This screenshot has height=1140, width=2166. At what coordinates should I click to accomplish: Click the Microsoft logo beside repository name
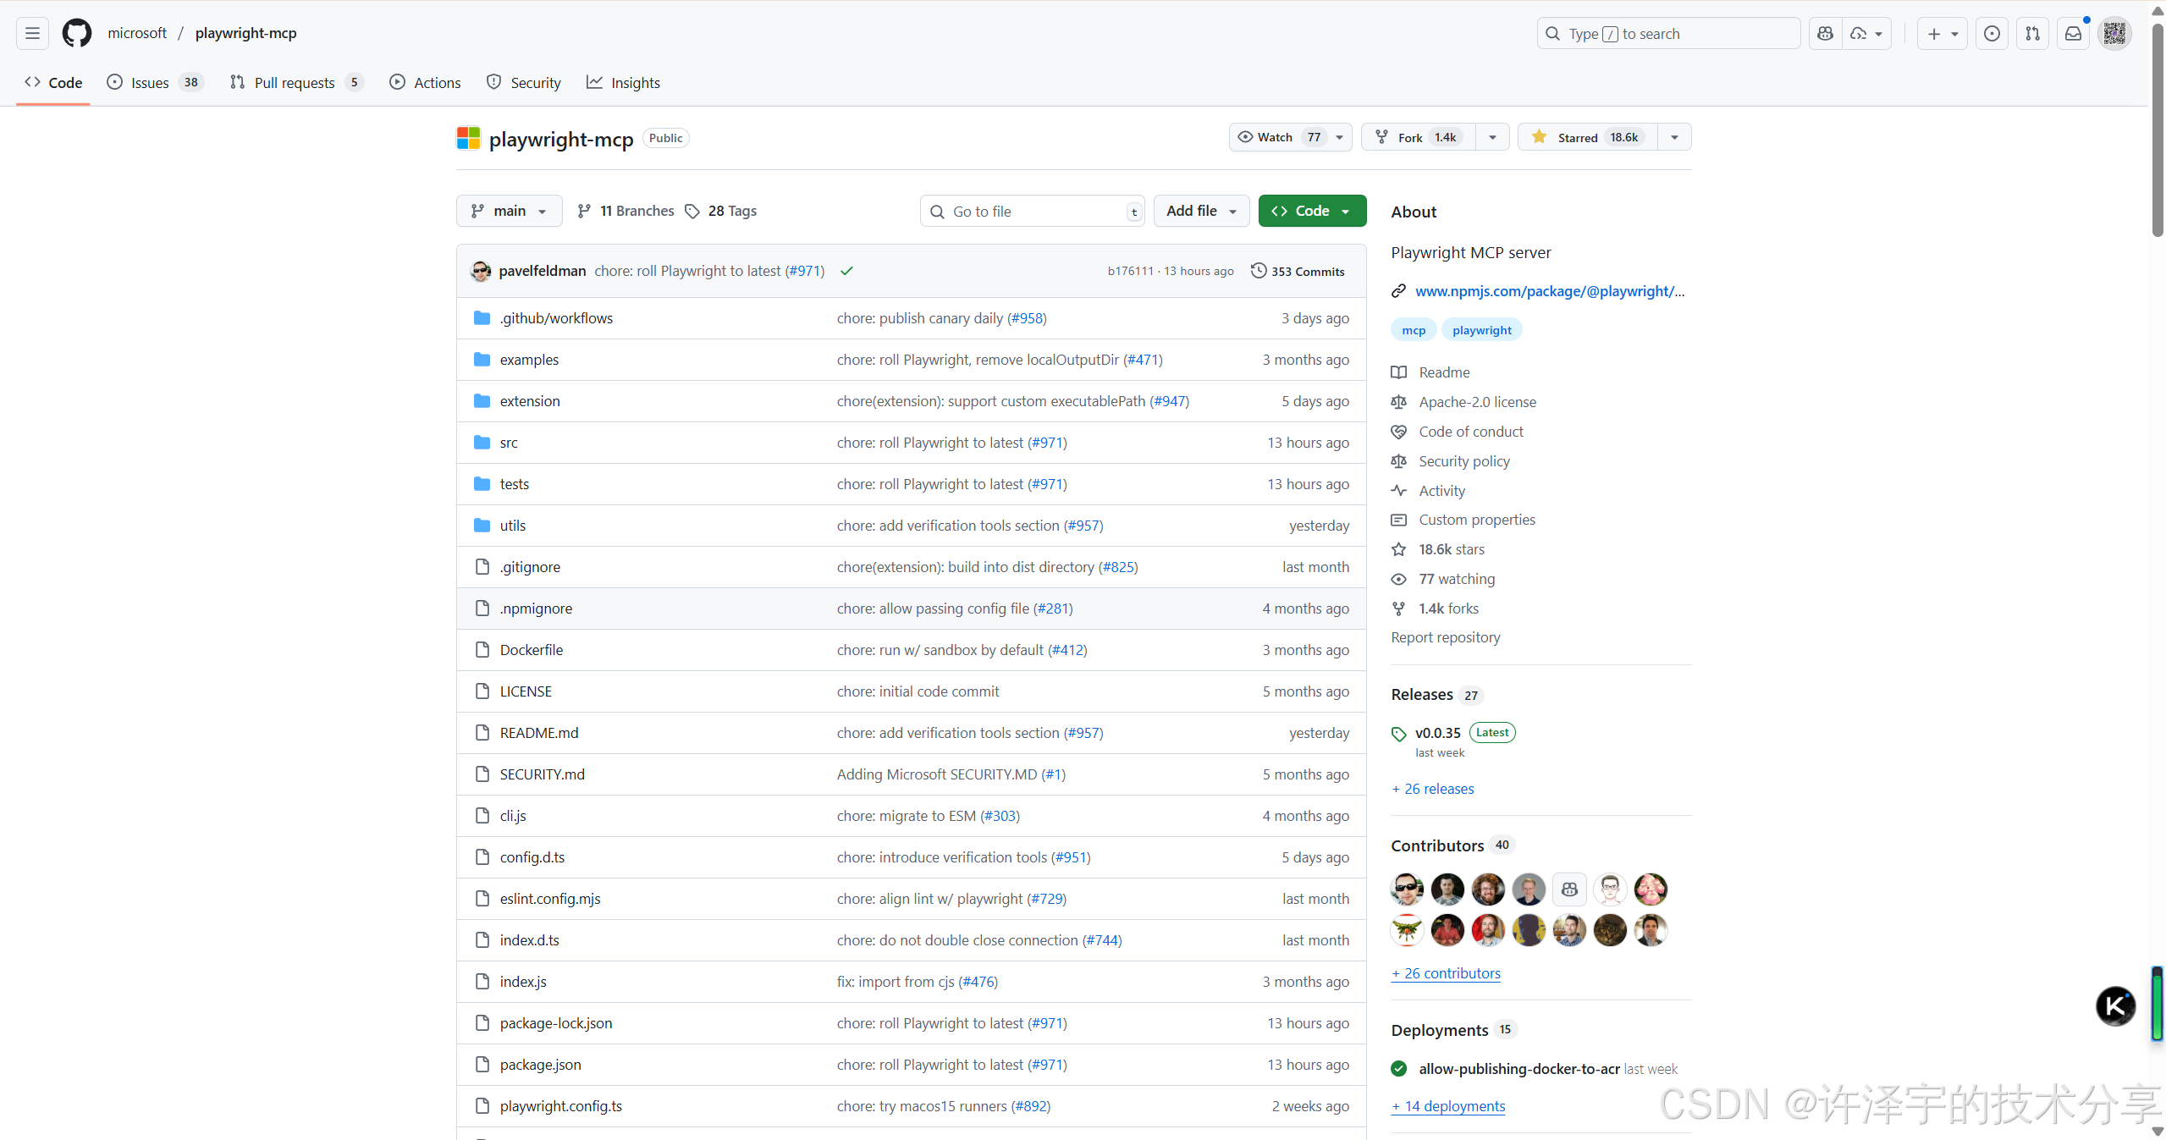[x=468, y=138]
